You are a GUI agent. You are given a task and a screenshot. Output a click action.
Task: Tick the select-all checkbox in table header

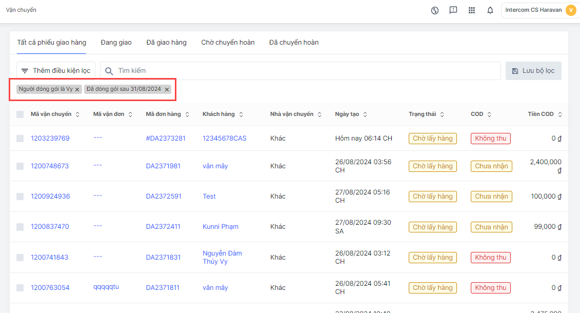click(20, 114)
